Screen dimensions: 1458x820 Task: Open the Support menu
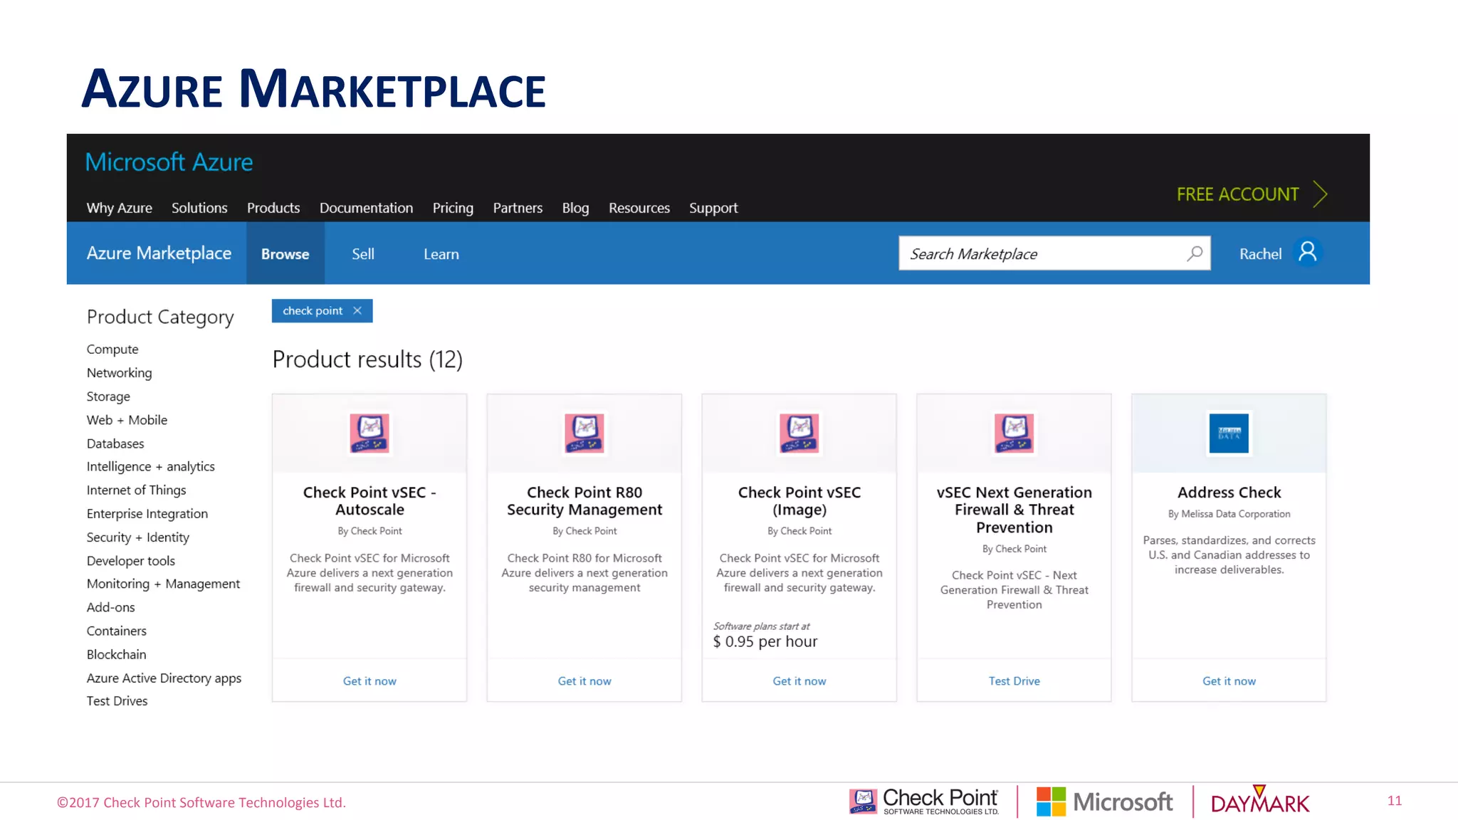pos(713,208)
